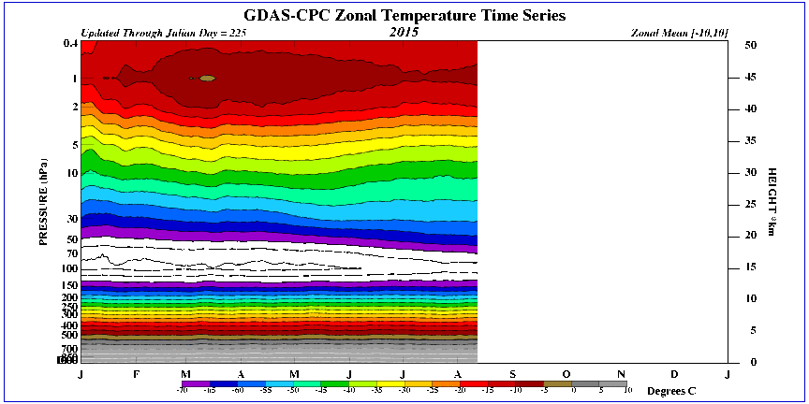Click the 100 hPa pressure axis label
This screenshot has height=404, width=809.
click(69, 269)
